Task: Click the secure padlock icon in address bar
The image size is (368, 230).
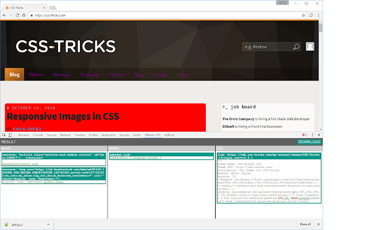Action: point(32,16)
